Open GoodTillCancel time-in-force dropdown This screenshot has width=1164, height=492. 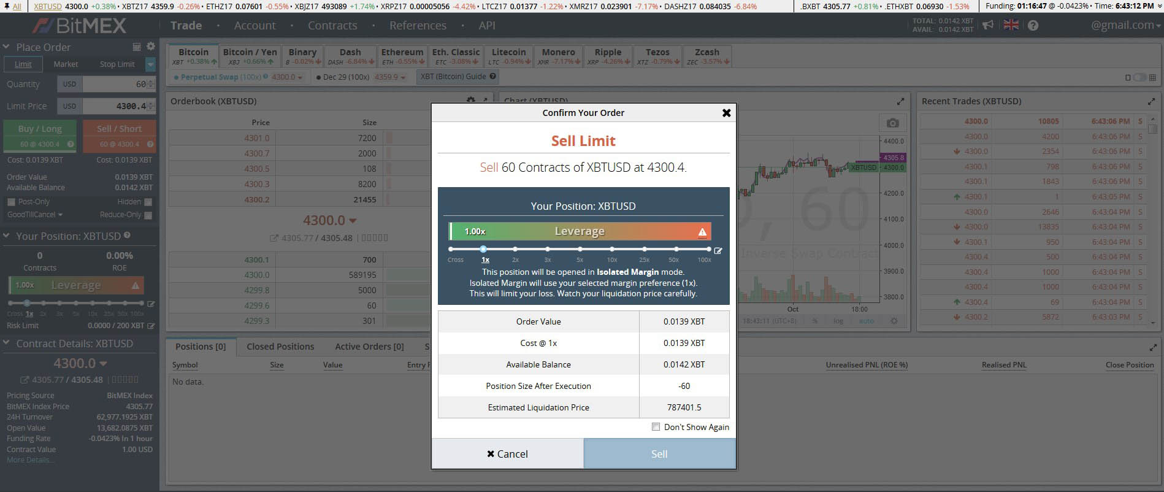coord(35,215)
